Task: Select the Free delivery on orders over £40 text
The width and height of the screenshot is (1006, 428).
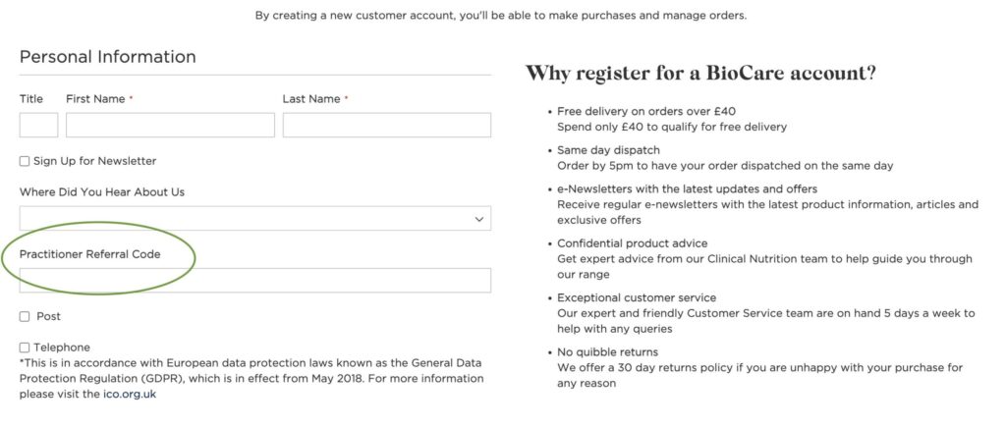Action: coord(645,111)
